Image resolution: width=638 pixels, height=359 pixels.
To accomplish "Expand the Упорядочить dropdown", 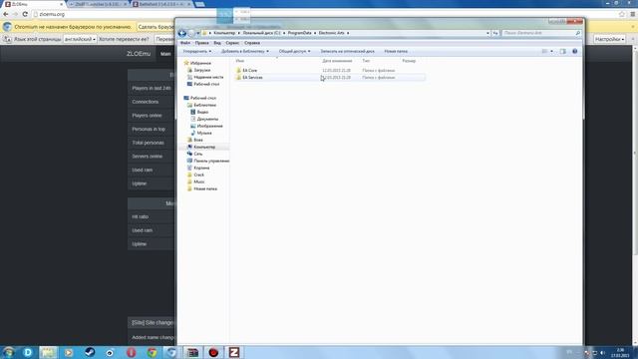I will point(197,51).
